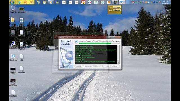Click the Atrás button in the installer
This screenshot has height=101, width=180.
pyautogui.click(x=107, y=66)
